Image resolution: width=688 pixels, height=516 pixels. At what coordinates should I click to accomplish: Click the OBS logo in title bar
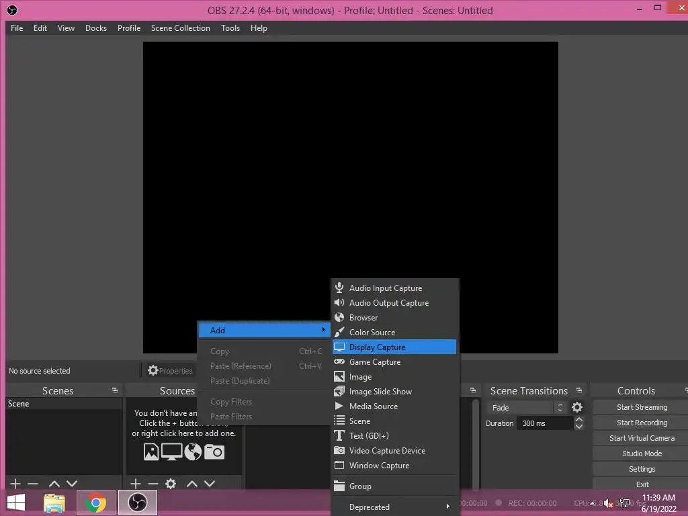click(x=12, y=9)
